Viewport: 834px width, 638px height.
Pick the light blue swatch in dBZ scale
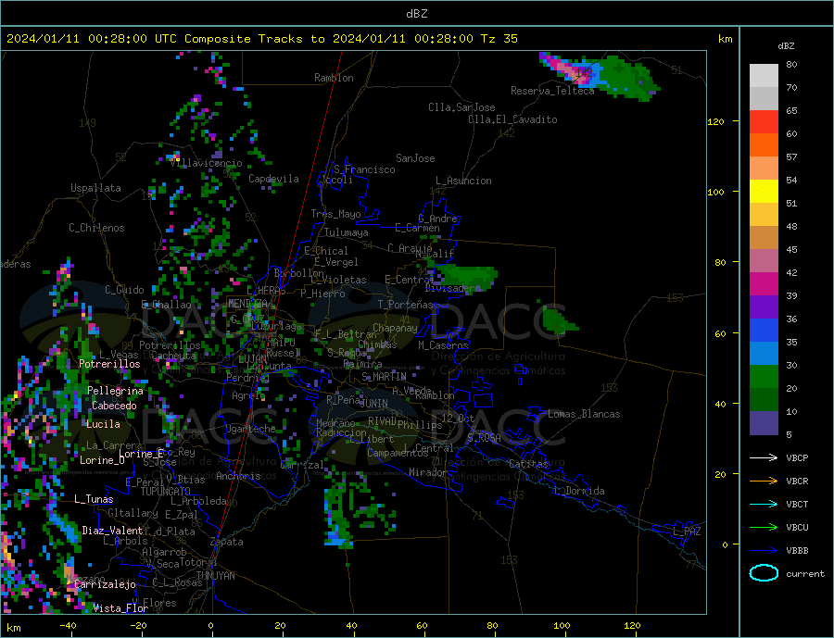tap(764, 354)
